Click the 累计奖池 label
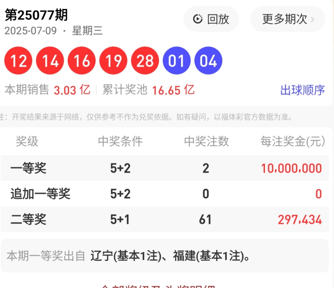Image resolution: width=334 pixels, height=288 pixels. 125,90
